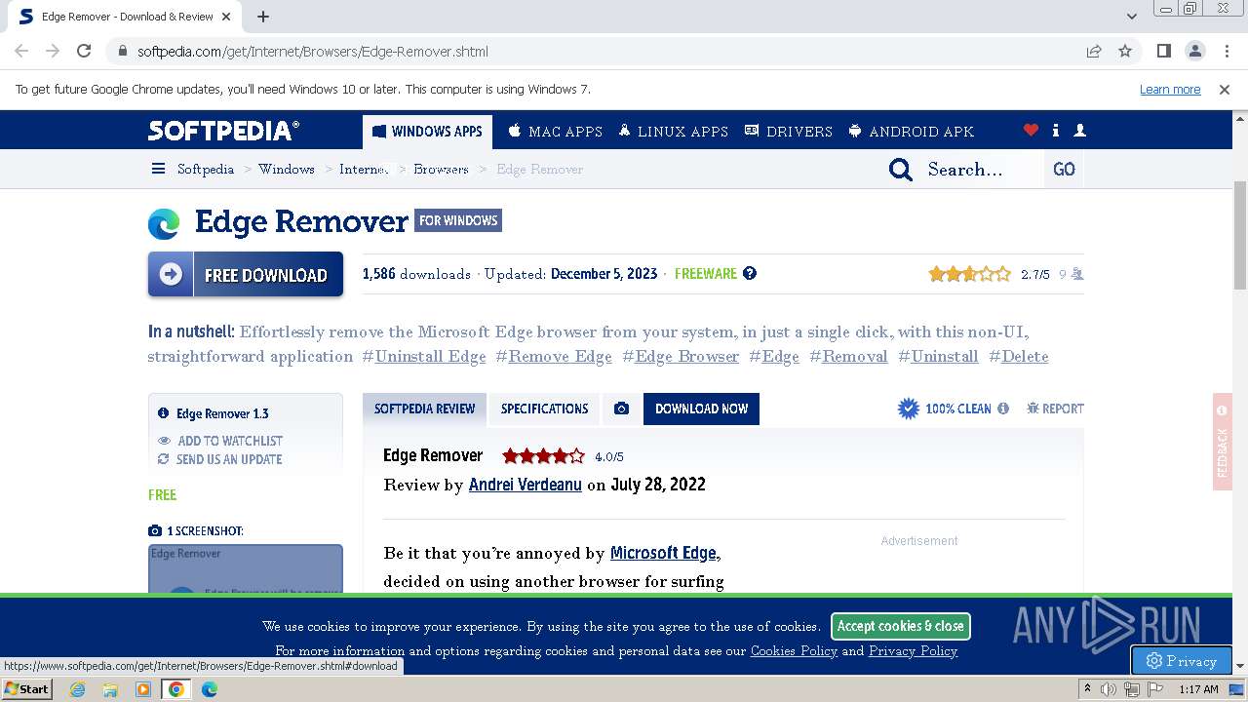Click the FREEWARE help question icon
The width and height of the screenshot is (1248, 702).
pos(750,273)
